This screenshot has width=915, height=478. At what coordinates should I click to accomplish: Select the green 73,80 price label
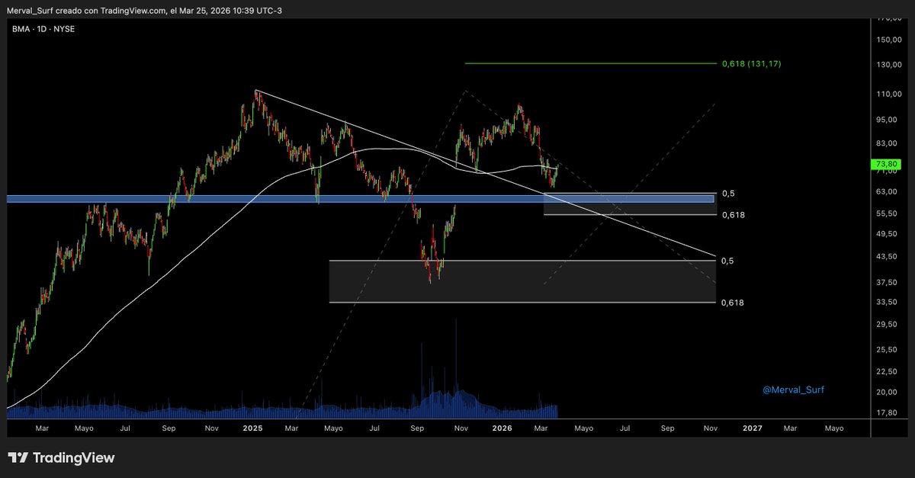885,163
